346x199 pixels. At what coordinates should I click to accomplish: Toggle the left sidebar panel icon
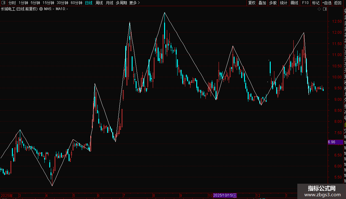point(3,3)
